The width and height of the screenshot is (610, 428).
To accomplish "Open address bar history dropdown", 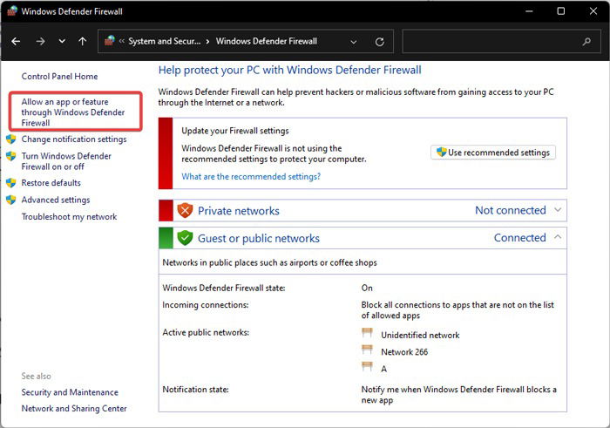I will [x=354, y=42].
